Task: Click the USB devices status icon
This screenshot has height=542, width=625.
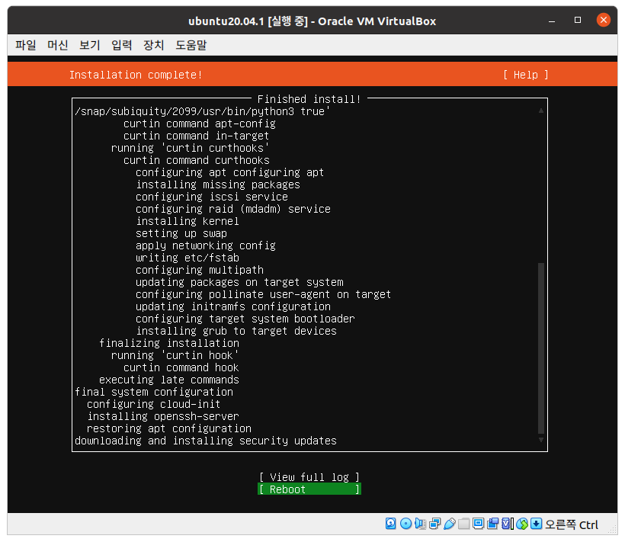Action: [x=449, y=523]
